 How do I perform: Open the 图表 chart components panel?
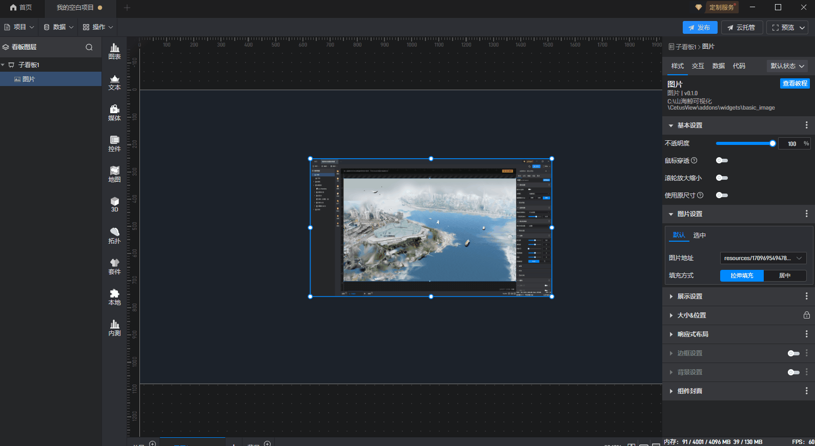click(114, 51)
